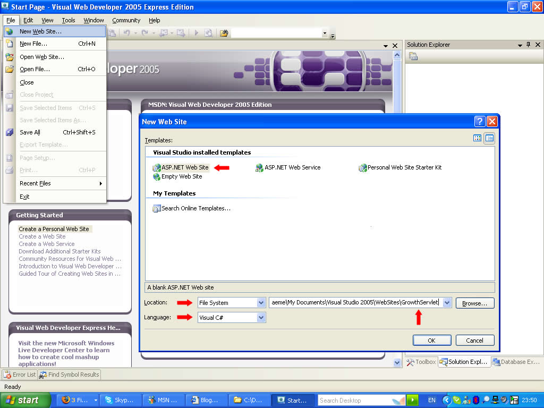Open the toolbar options overflow arrow
The width and height of the screenshot is (544, 408).
[x=333, y=35]
